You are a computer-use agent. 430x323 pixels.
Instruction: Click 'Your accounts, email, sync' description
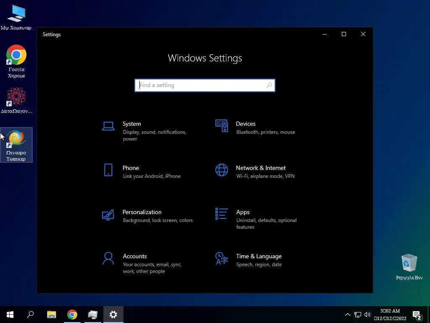point(152,268)
